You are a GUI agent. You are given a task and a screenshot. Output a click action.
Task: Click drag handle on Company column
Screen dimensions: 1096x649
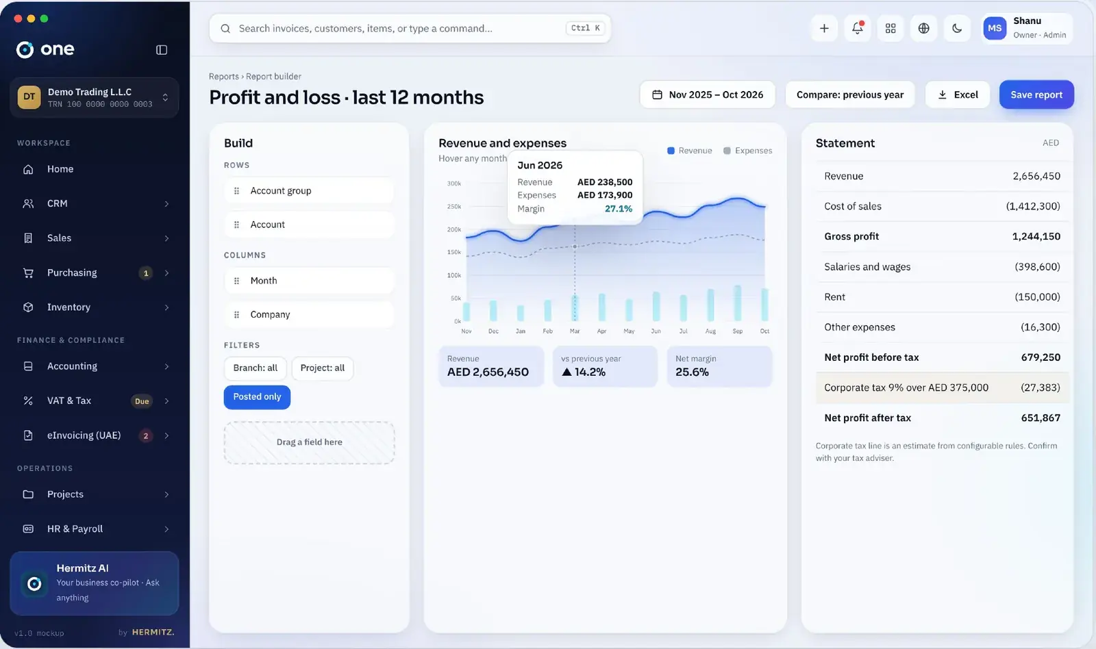click(x=236, y=315)
